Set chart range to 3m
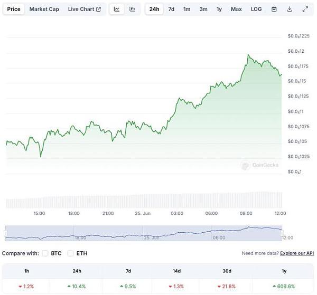Screen dimensions: 317x295 [x=203, y=9]
